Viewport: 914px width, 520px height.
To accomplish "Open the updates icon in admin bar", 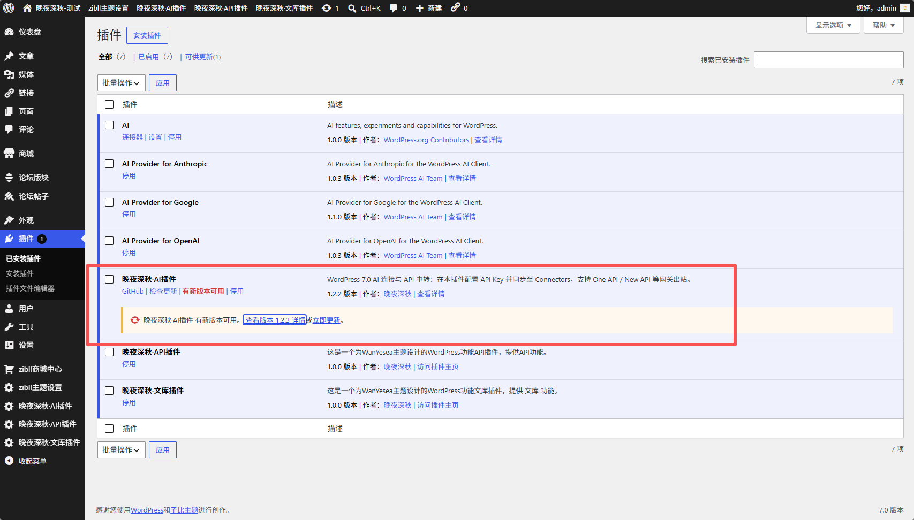I will [x=327, y=8].
